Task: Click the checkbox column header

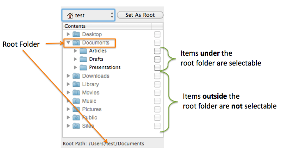Action: 157,26
